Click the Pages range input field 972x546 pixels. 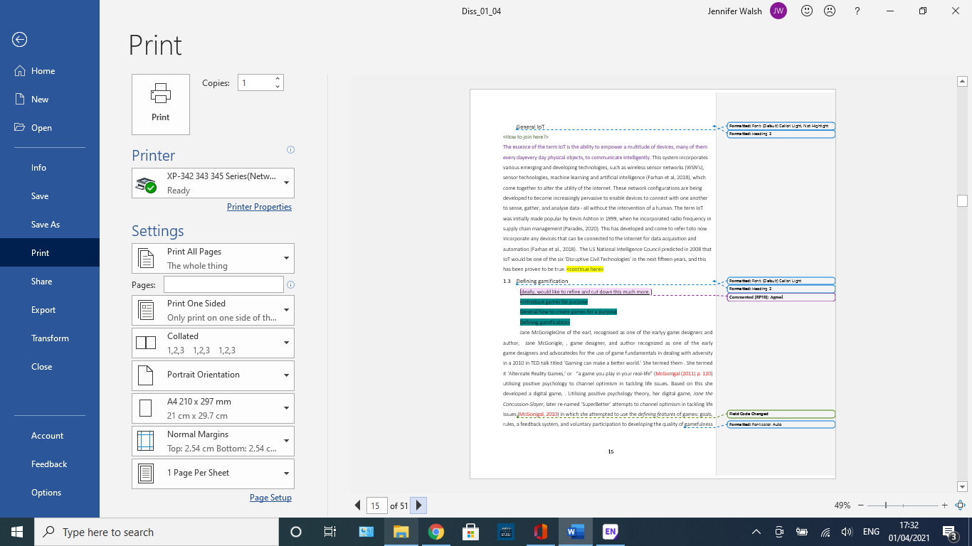point(223,284)
